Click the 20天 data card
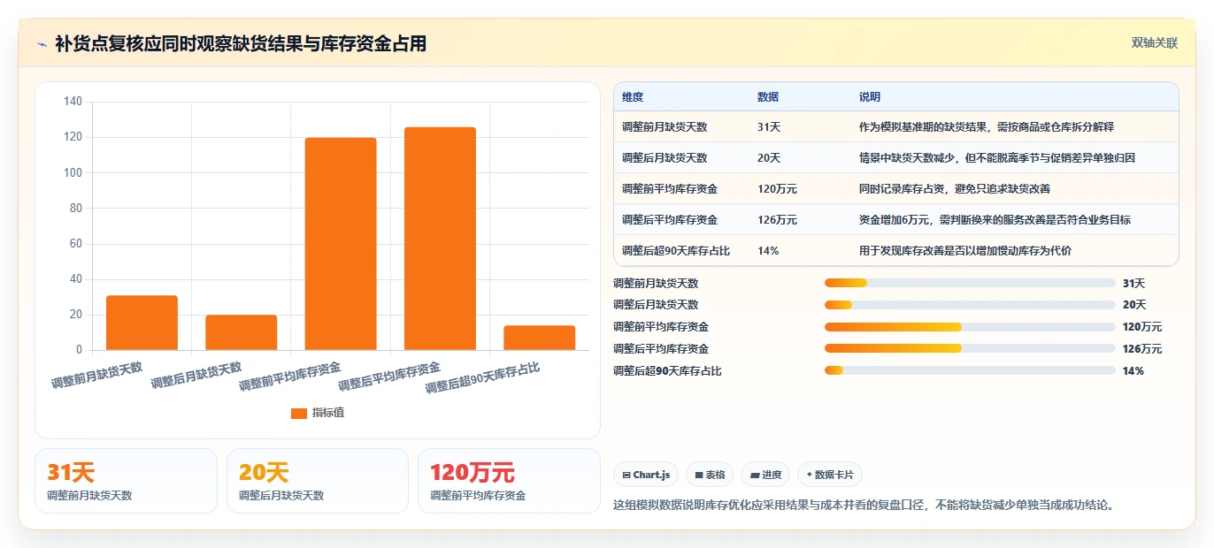The width and height of the screenshot is (1214, 548). [x=318, y=481]
